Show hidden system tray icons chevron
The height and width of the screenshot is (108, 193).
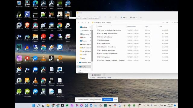[x=144, y=105]
